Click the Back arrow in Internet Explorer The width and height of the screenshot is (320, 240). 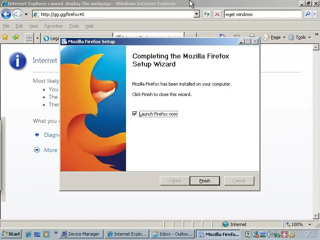pyautogui.click(x=6, y=14)
